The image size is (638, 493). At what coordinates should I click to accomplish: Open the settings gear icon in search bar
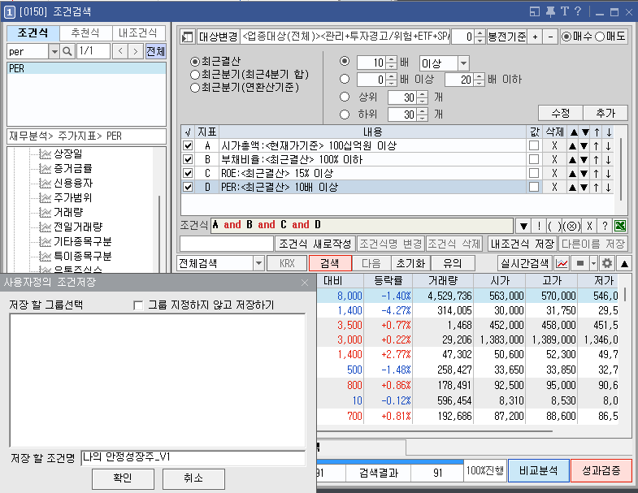[x=606, y=264]
